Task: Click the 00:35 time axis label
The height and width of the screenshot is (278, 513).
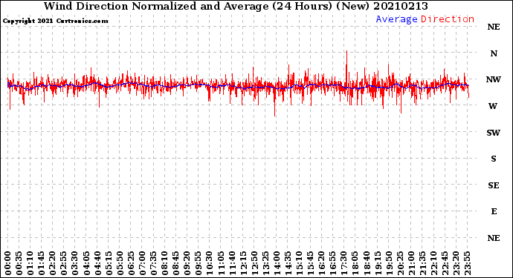Action: click(19, 263)
